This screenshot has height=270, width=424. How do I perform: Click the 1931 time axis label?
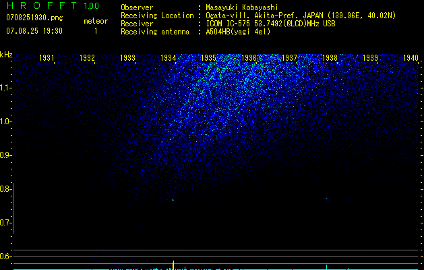click(x=47, y=57)
